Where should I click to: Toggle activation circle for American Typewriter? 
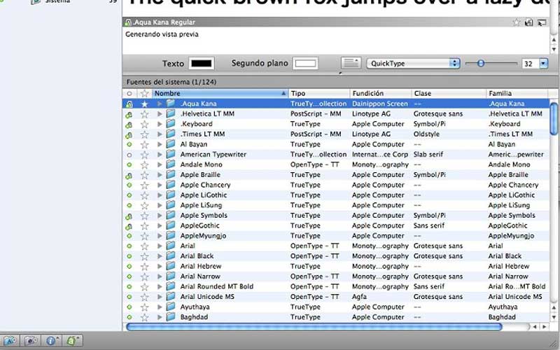tap(129, 155)
